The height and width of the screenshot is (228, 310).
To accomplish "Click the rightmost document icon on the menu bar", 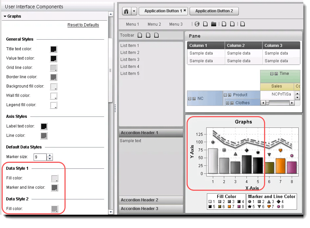I will tap(242, 24).
